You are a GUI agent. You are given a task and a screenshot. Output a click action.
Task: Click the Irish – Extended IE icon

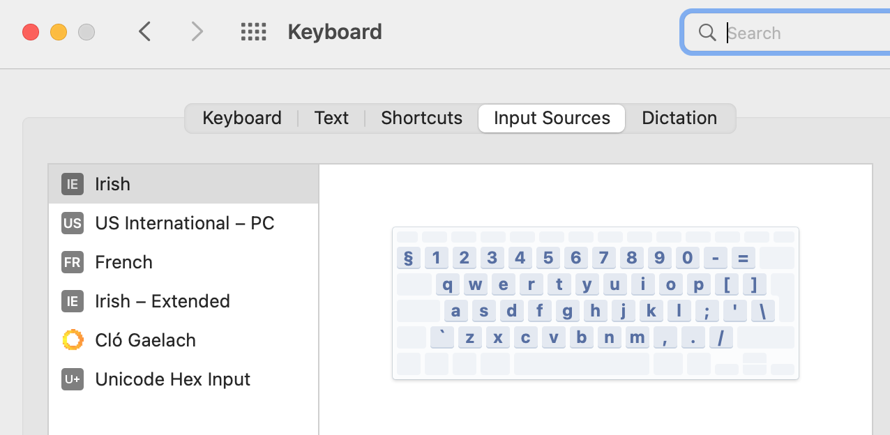coord(72,301)
